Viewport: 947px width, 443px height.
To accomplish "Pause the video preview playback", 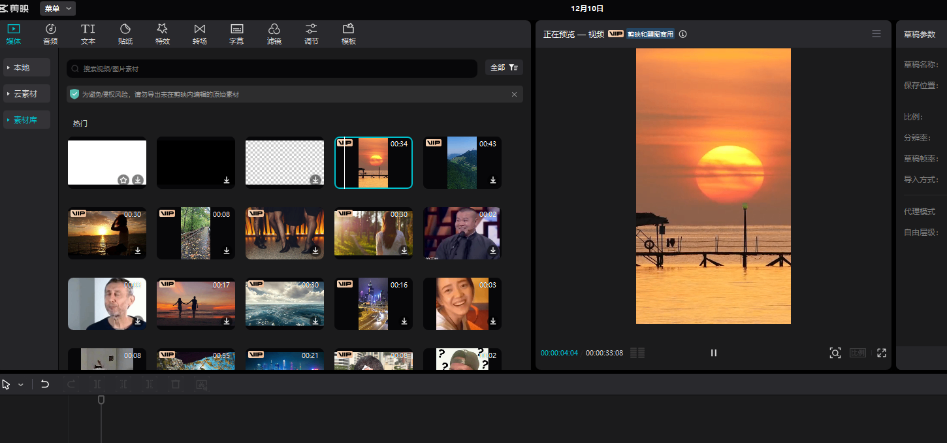I will (x=714, y=353).
